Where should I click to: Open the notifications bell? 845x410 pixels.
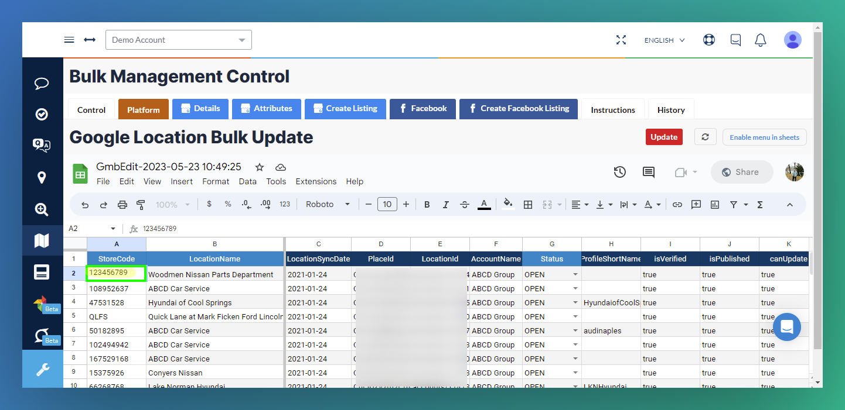pyautogui.click(x=761, y=40)
